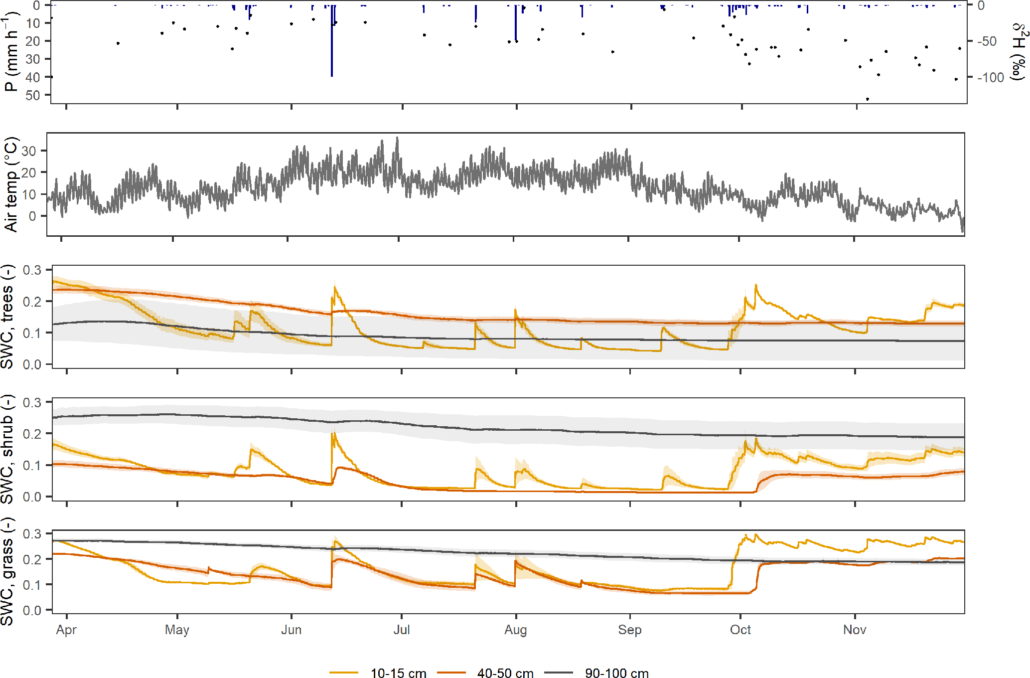Click the SWC, trees y-axis title
Viewport: 1030px width, 678px height.
pos(7,317)
